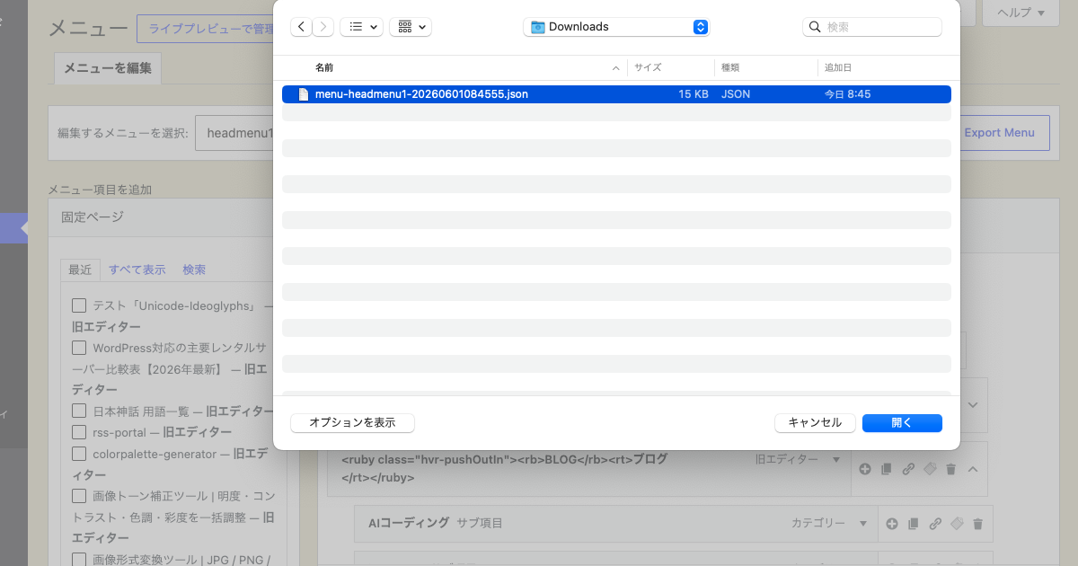This screenshot has height=566, width=1078.
Task: Check 画像形式変換ツール page checkbox
Action: (79, 559)
